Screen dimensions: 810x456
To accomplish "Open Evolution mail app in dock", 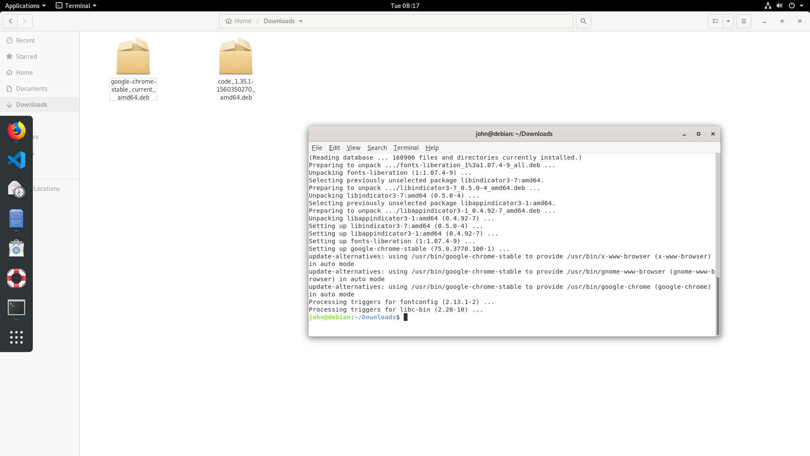I will 16,190.
